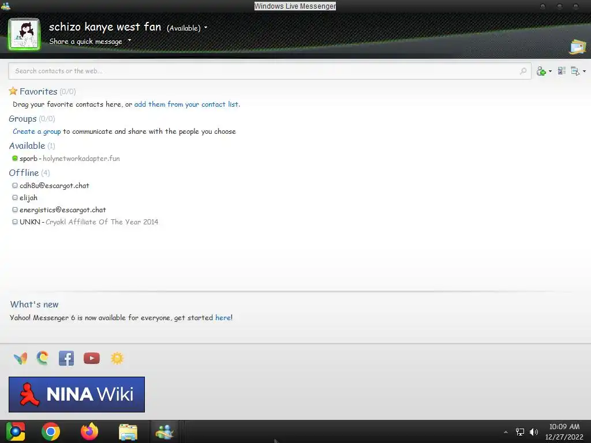Open the Facebook icon

(66, 358)
